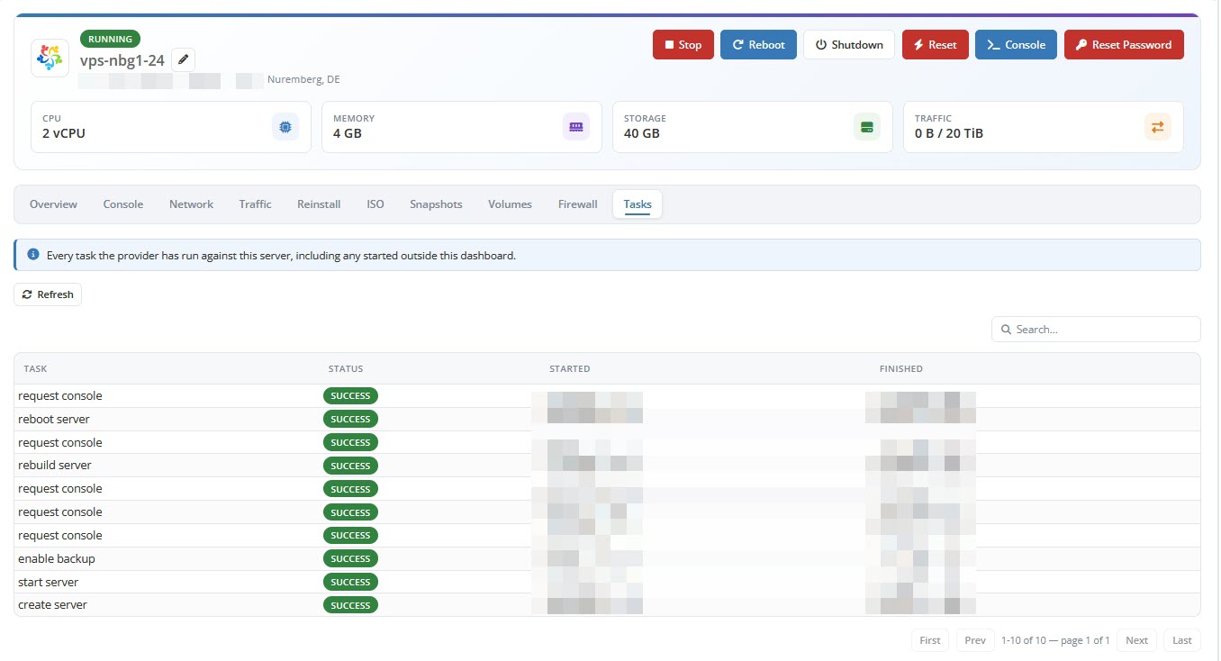Click the RUNNING status badge
Viewport: 1221px width, 661px height.
coord(110,40)
